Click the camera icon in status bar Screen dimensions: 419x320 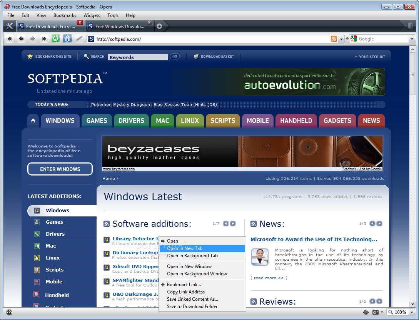click(x=376, y=312)
